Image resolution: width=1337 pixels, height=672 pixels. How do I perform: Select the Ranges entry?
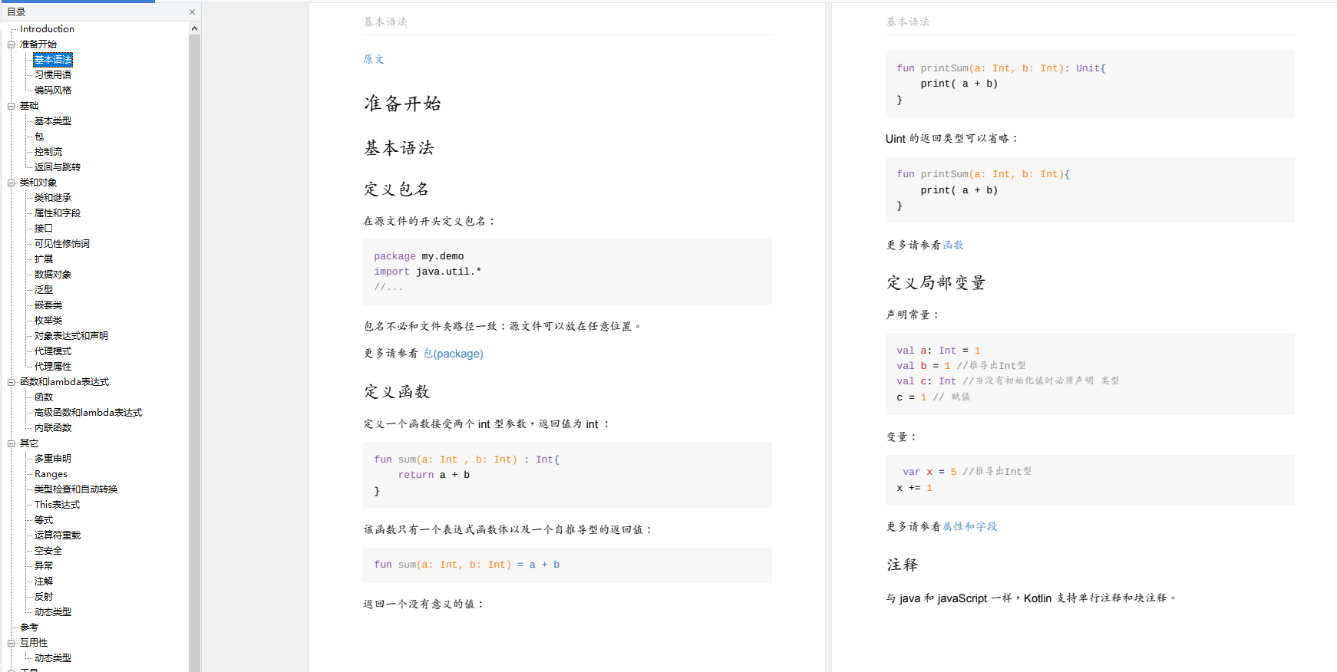(x=51, y=474)
